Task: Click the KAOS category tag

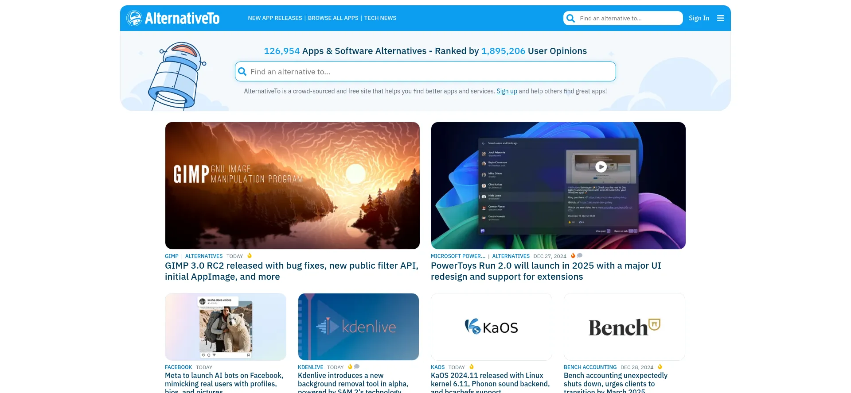Action: pos(437,367)
